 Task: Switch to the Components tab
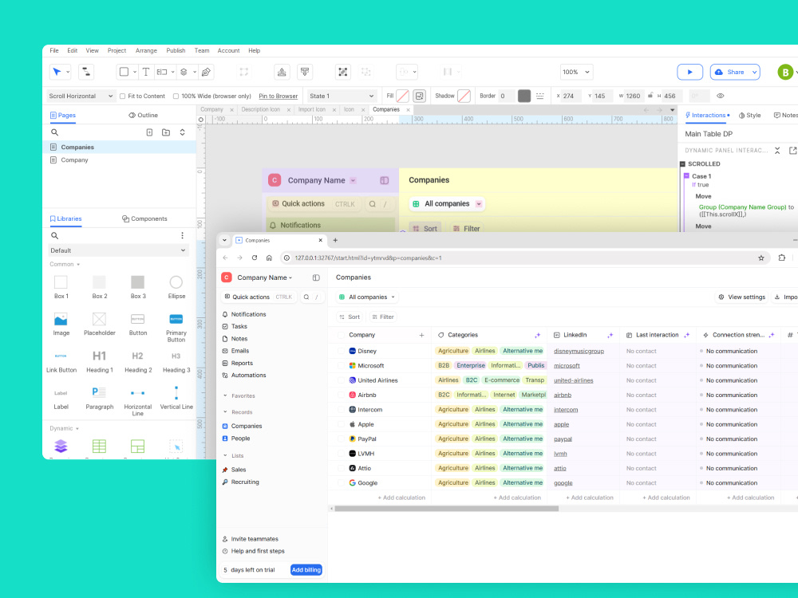(x=144, y=218)
